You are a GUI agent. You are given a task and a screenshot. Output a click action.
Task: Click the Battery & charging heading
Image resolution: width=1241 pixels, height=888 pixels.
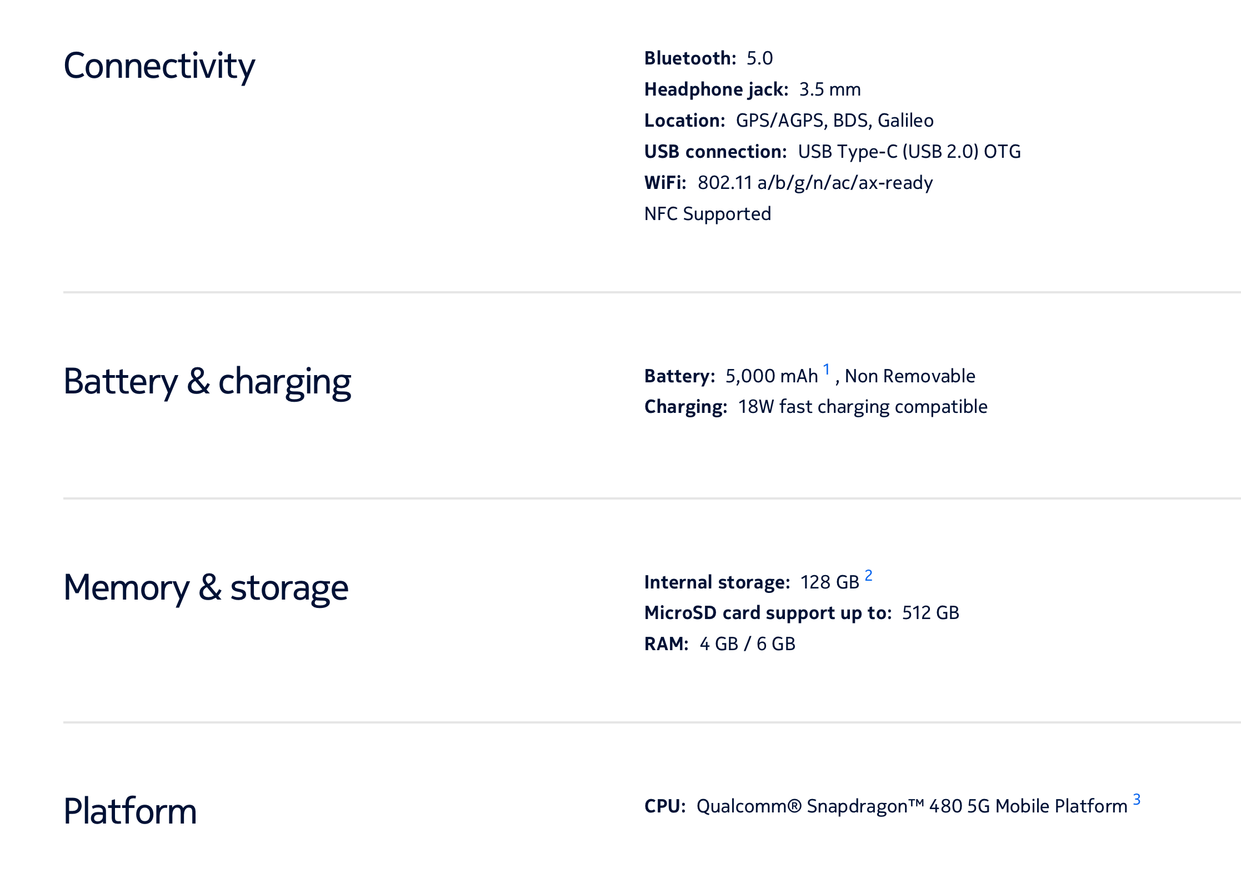tap(207, 382)
